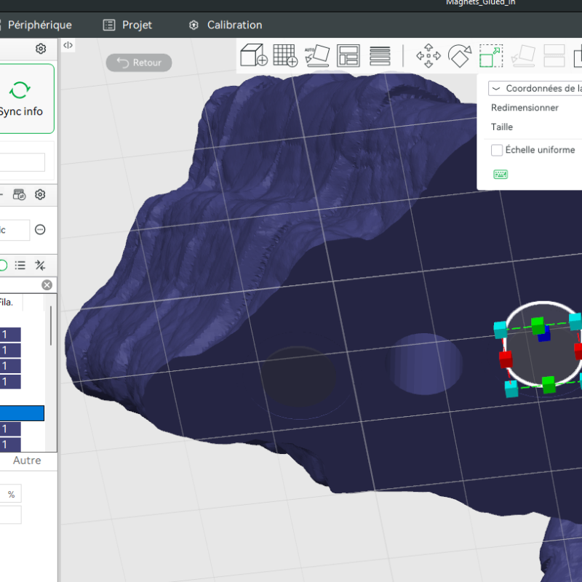
Task: Click the Add object cube icon
Action: click(x=254, y=55)
